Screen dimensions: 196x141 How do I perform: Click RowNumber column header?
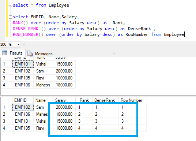[x=133, y=100]
